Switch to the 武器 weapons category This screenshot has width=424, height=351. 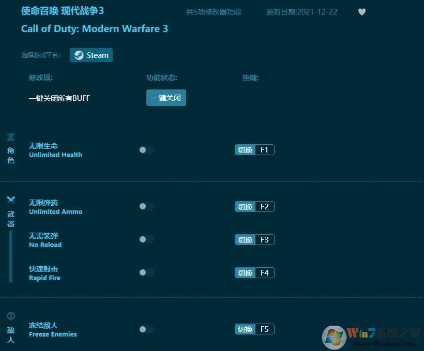[x=11, y=212]
